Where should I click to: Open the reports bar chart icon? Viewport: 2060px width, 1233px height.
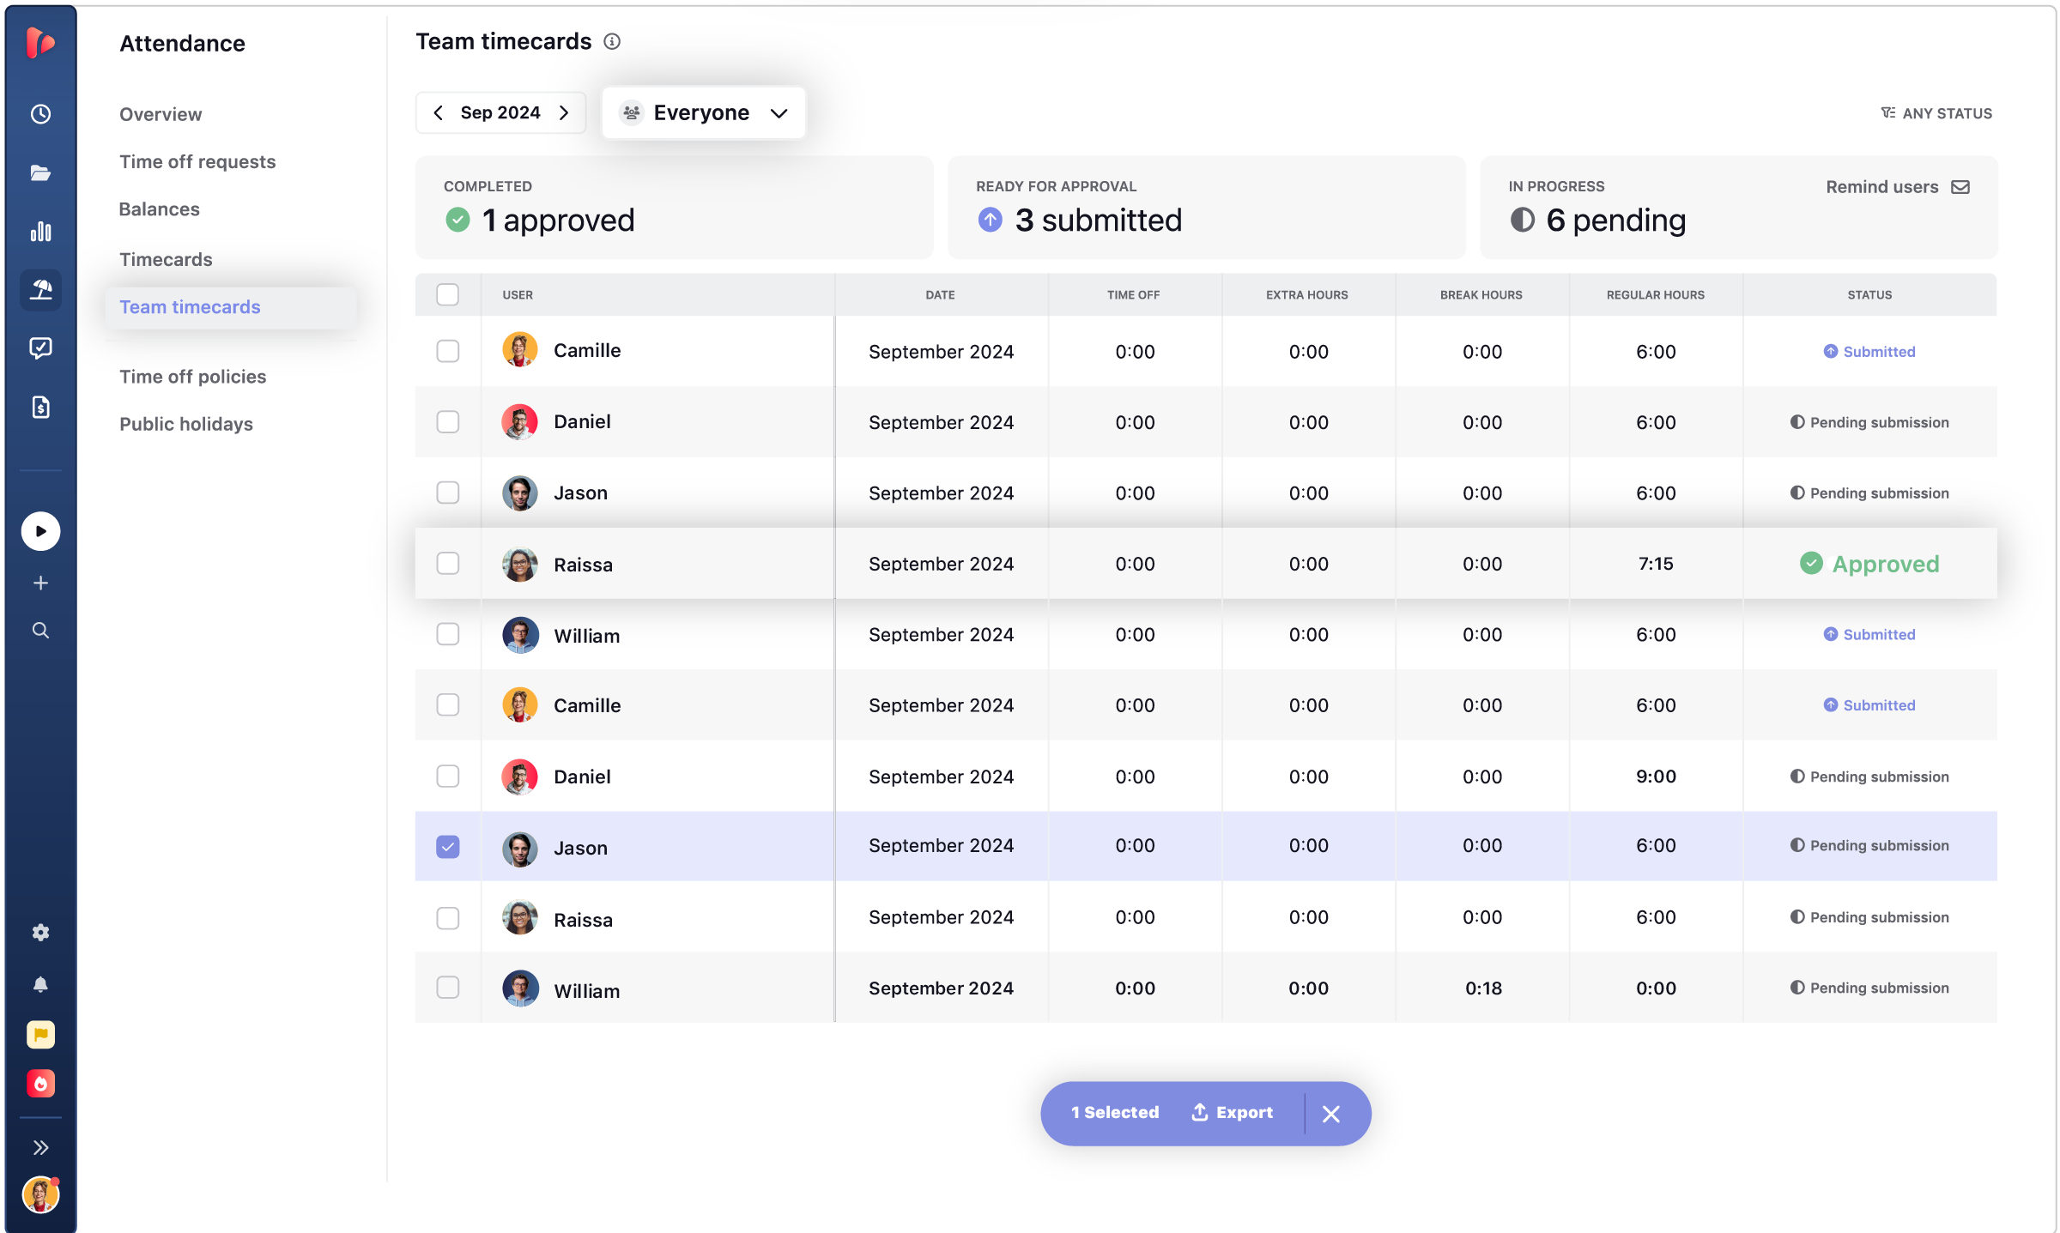tap(40, 231)
